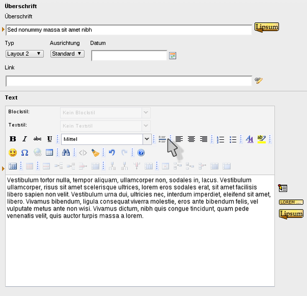Viewport: 307px width, 296px height.
Task: Toggle bold text formatting
Action: (x=13, y=139)
